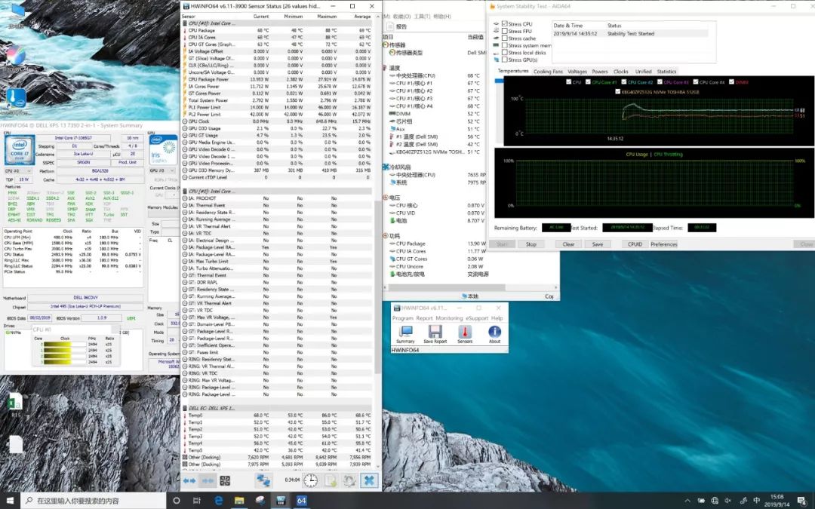Open the Sensors thermometer icon
This screenshot has height=509, width=815.
click(x=464, y=332)
